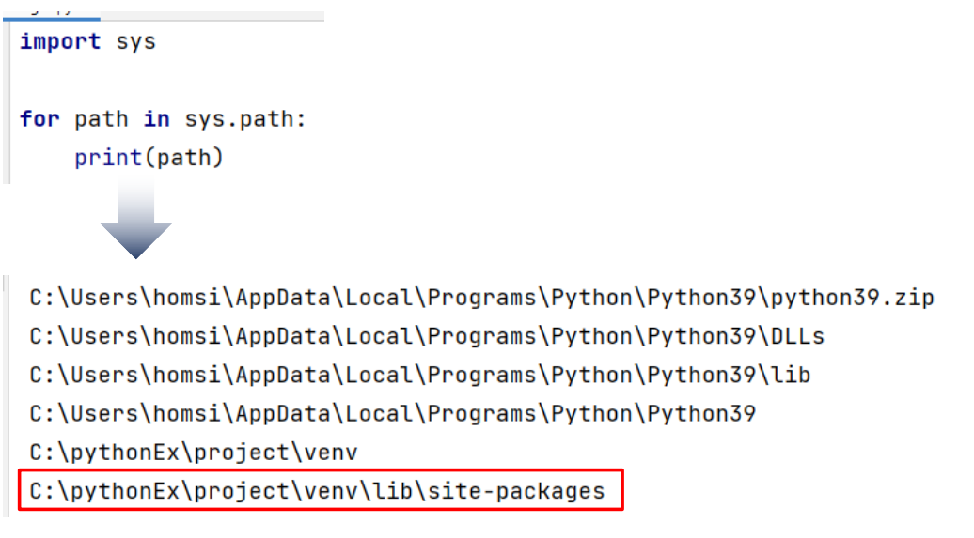Click the in keyword of the loop
Image resolution: width=974 pixels, height=538 pixels.
pos(156,118)
